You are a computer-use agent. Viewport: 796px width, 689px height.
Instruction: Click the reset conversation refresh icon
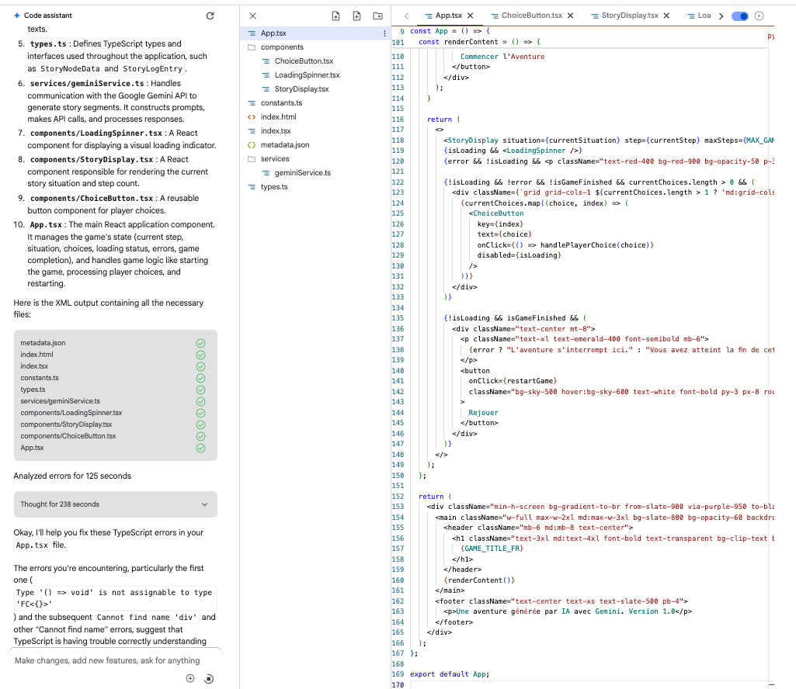[209, 16]
